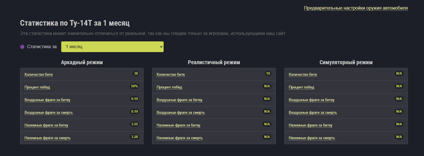Screen dimensions: 424x156
Task: Open the '1 месяц' period dropdown
Action: 112,47
